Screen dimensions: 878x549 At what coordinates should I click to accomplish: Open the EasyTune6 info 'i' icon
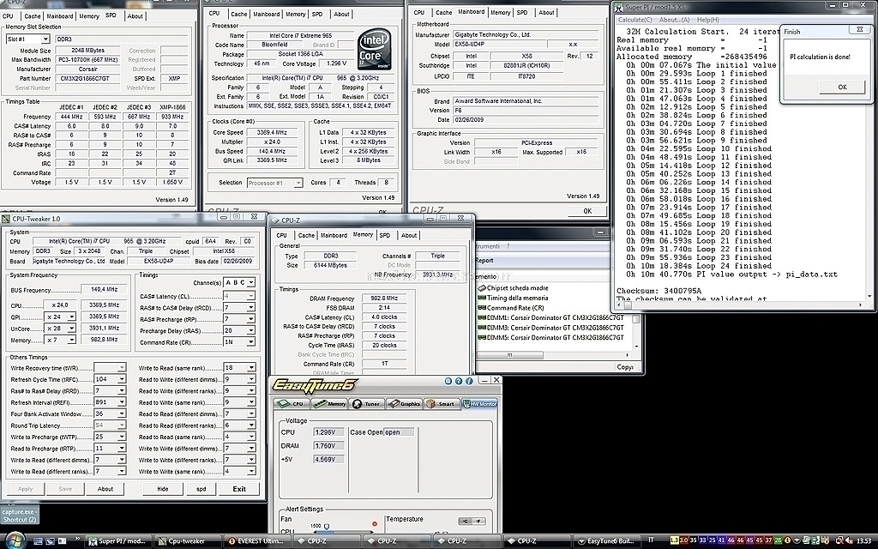click(469, 381)
